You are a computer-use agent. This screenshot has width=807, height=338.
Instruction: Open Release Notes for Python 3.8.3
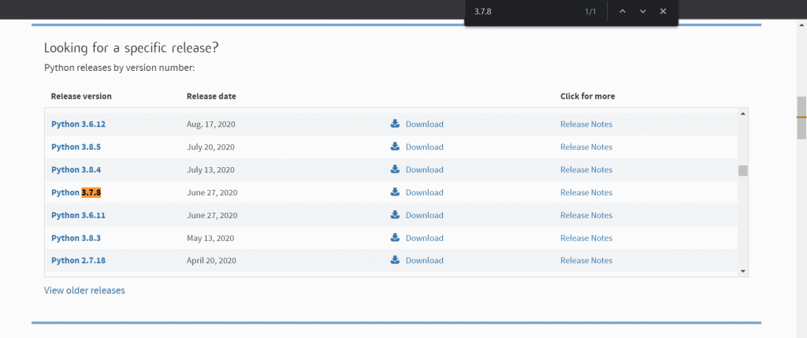586,238
